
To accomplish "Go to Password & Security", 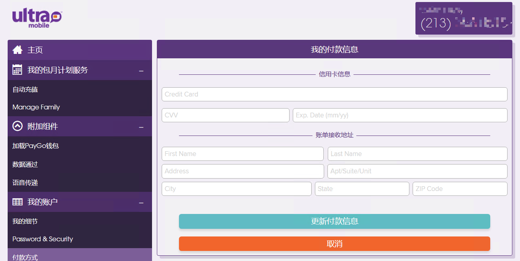I will click(43, 239).
